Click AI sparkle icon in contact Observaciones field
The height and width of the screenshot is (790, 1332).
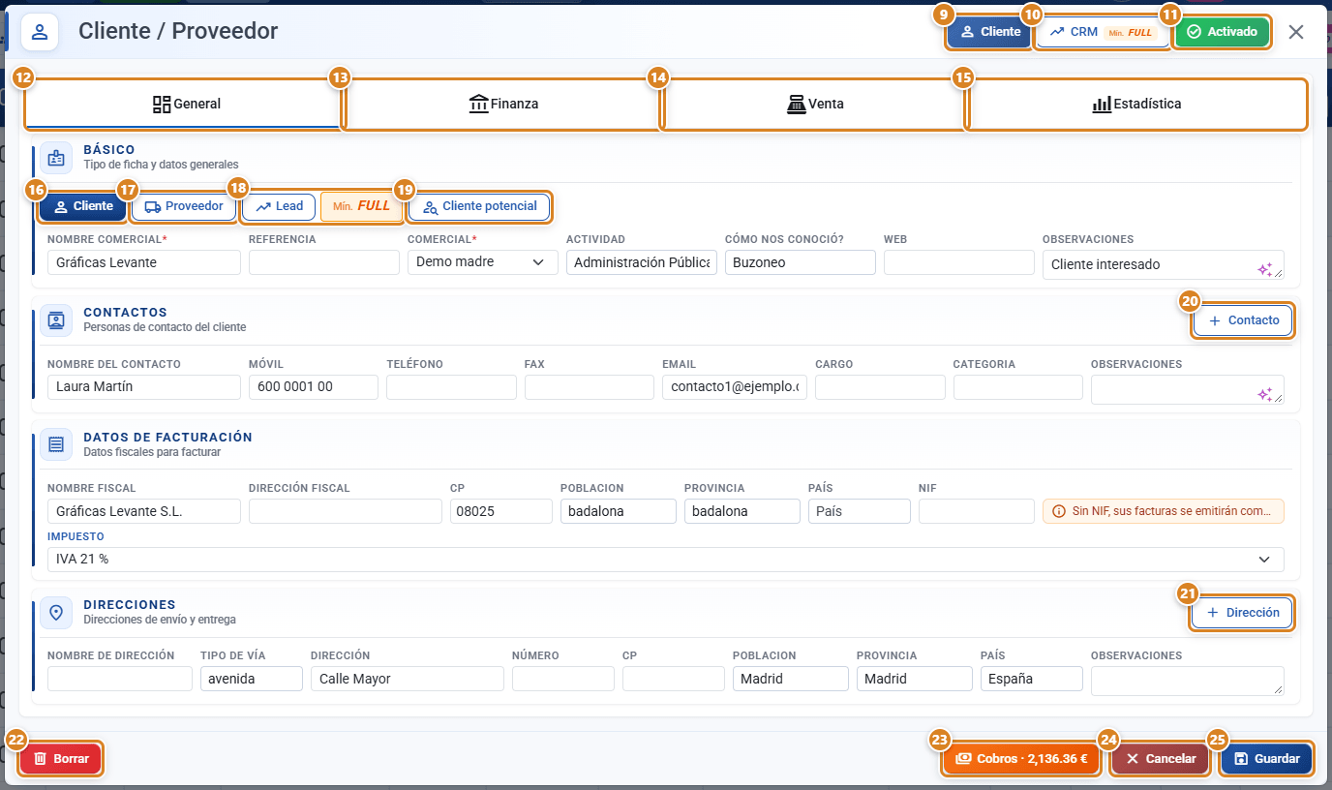coord(1264,393)
